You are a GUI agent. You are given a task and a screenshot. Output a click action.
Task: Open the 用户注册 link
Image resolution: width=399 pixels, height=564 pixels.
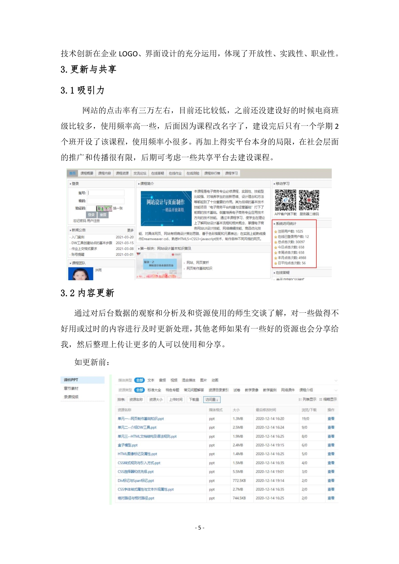click(93, 221)
